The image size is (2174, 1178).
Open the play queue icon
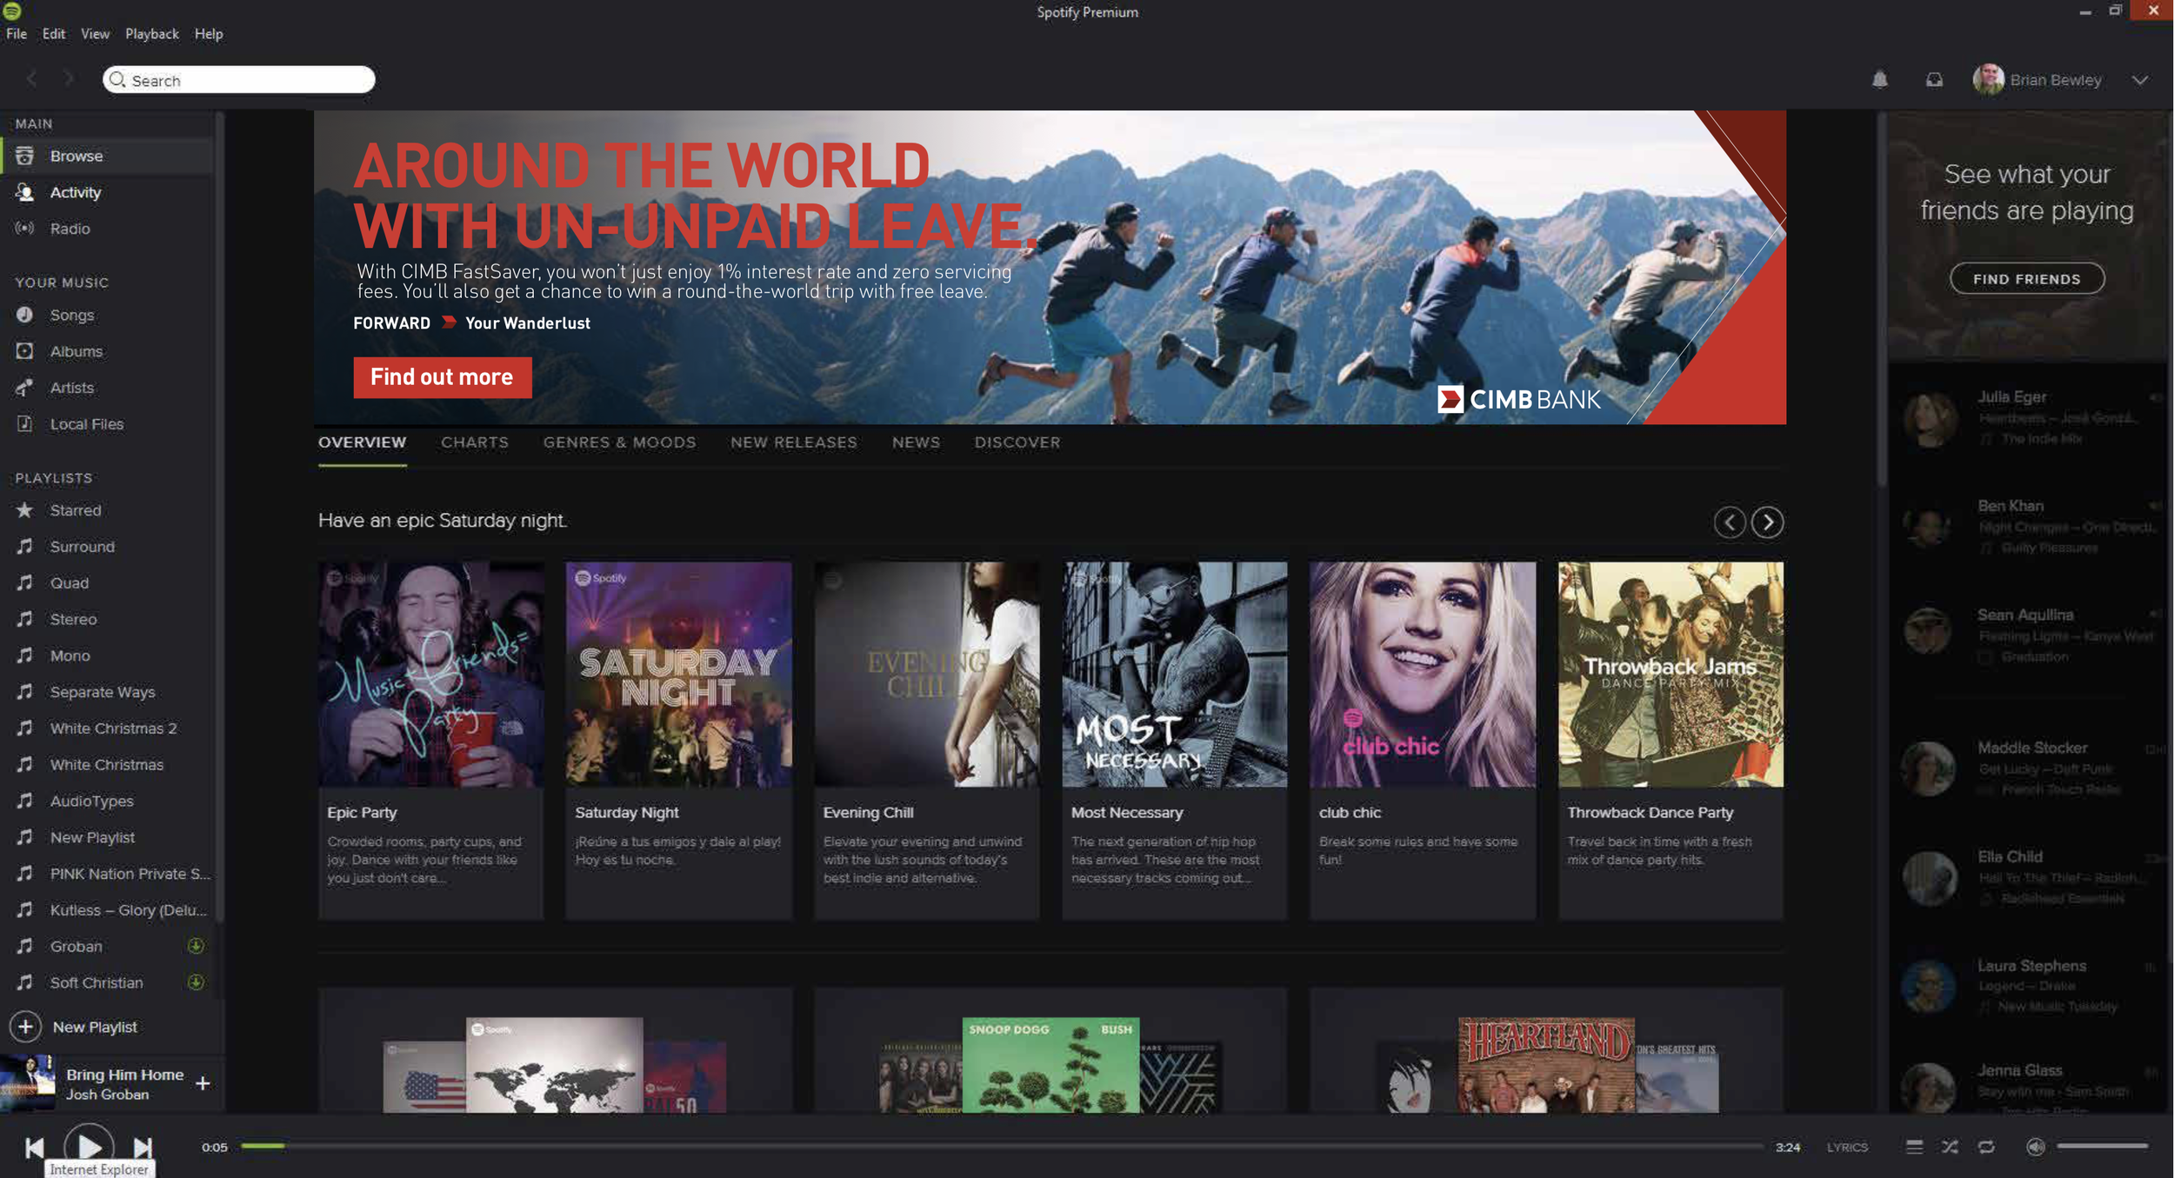point(1913,1147)
